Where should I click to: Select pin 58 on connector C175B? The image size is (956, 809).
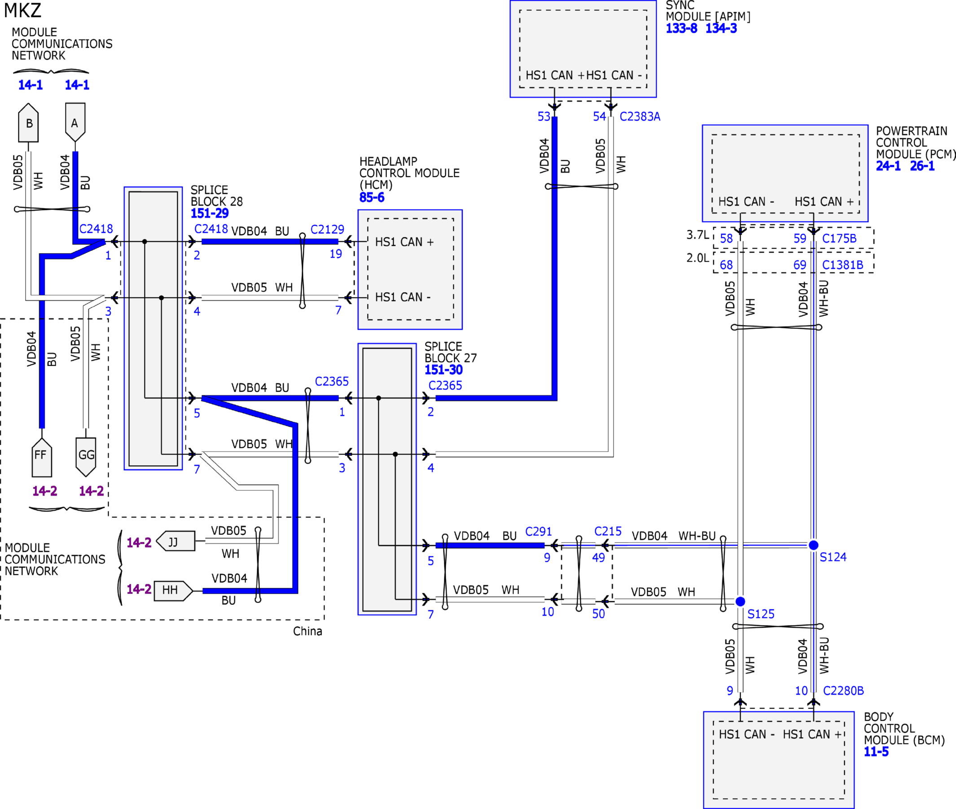726,238
